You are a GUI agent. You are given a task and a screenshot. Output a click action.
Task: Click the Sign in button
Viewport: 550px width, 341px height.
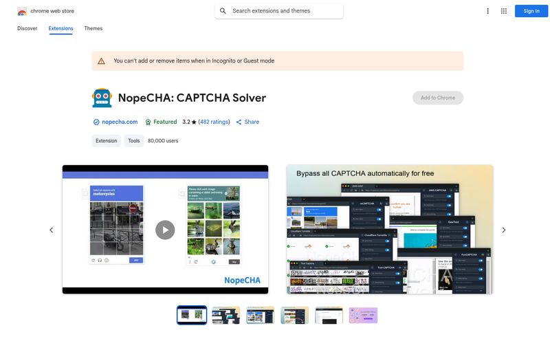(531, 11)
